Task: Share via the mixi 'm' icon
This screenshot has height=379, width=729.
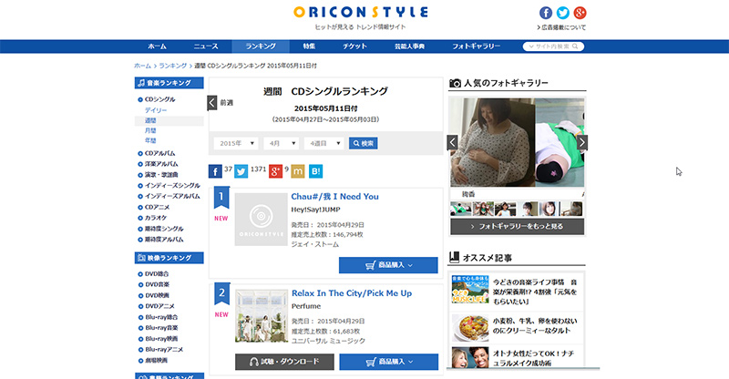Action: [297, 170]
